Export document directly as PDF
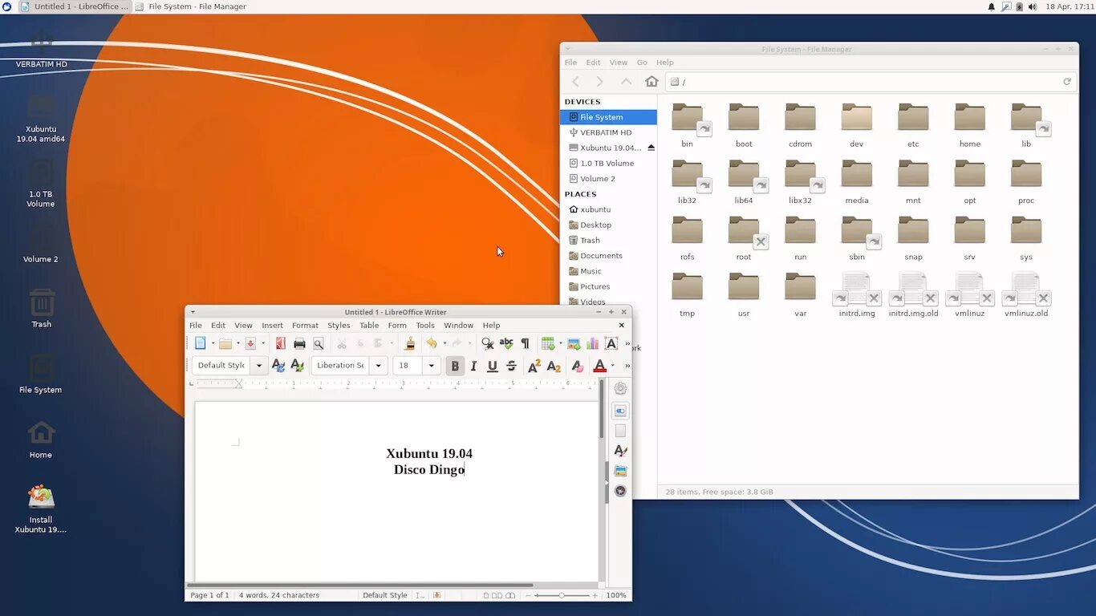1096x616 pixels. pyautogui.click(x=280, y=343)
